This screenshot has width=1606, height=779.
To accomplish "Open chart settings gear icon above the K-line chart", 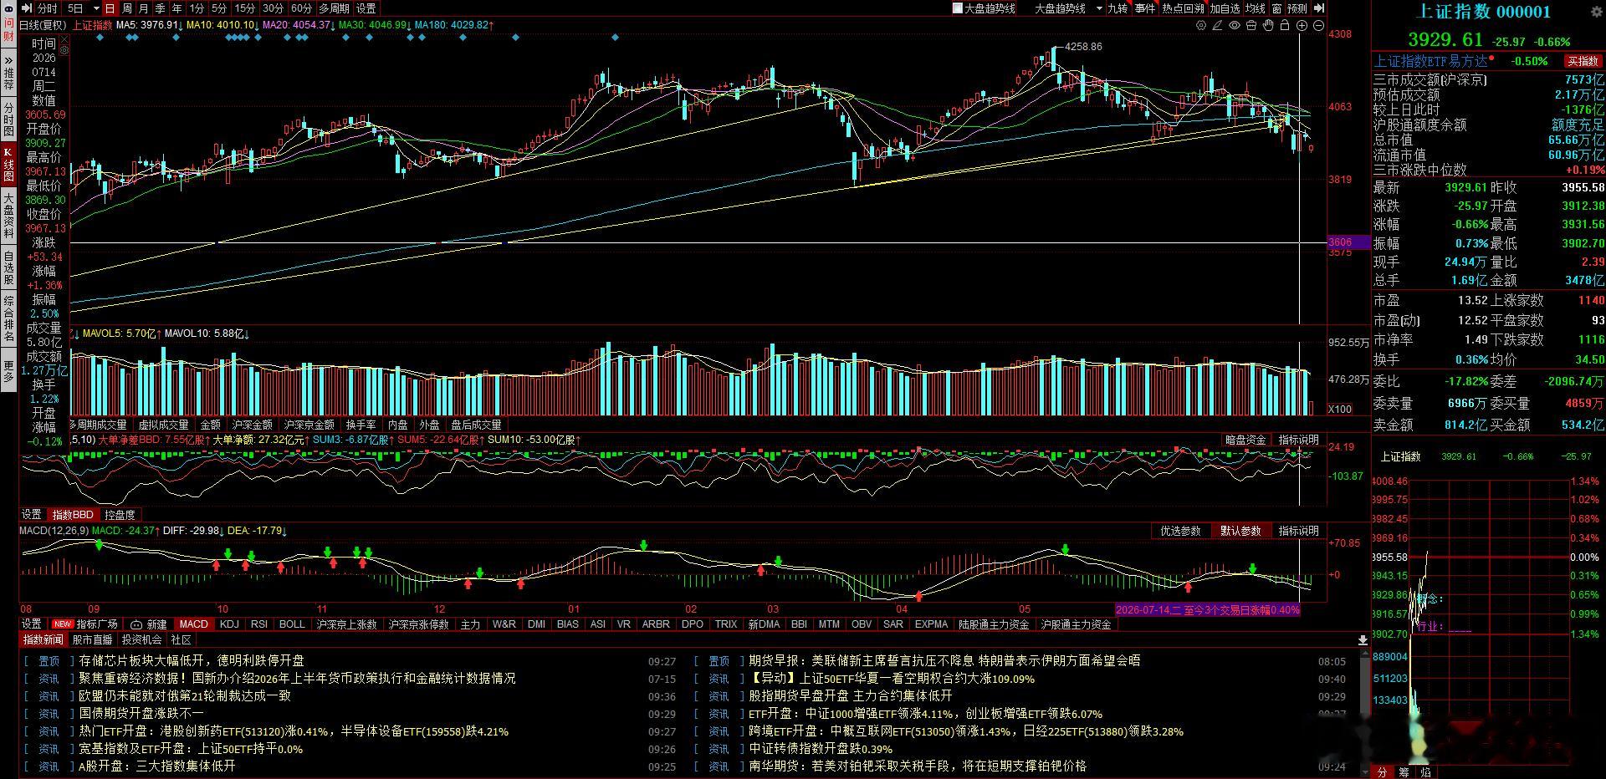I will click(1202, 26).
